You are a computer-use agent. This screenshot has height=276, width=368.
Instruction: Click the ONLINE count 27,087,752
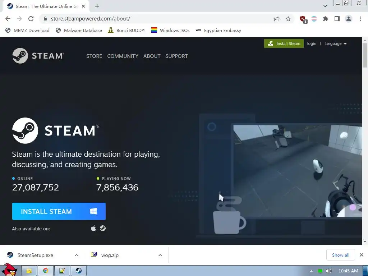coord(36,187)
